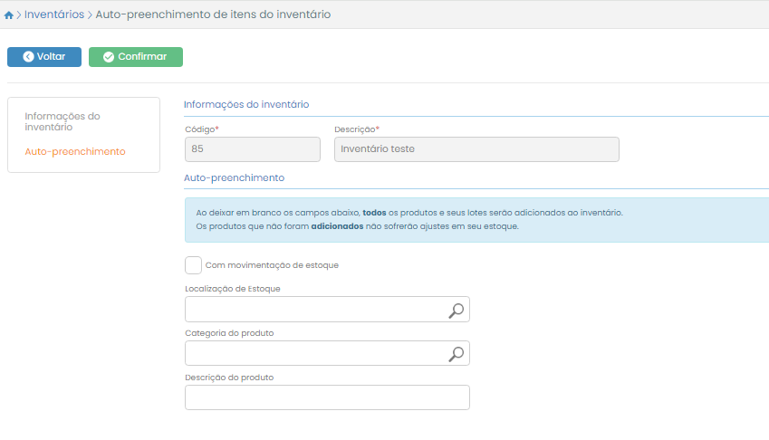Image resolution: width=769 pixels, height=440 pixels.
Task: Focus the Descrição do produto input
Action: 327,397
